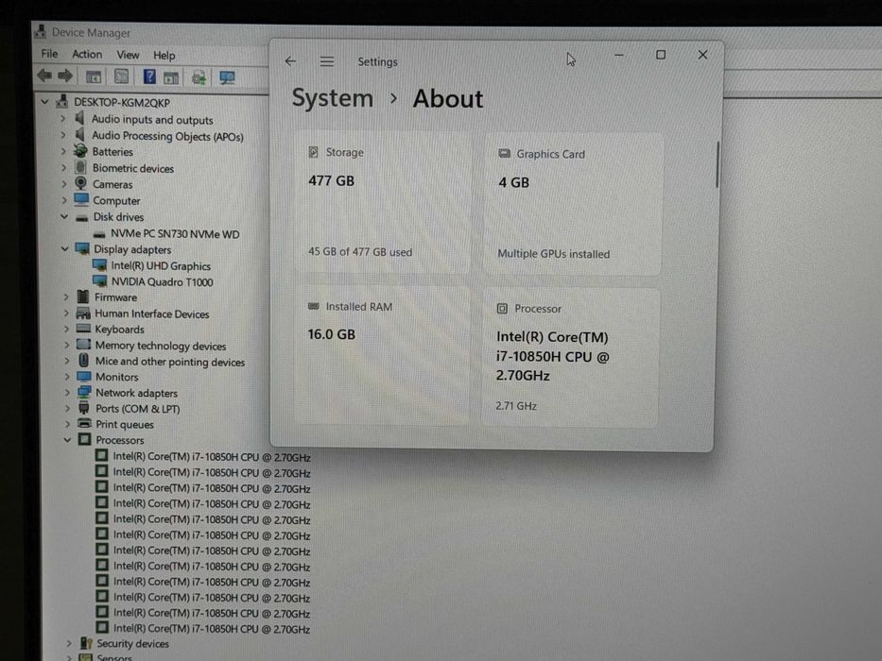This screenshot has height=661, width=882.
Task: Maximize the Settings window
Action: coord(661,55)
